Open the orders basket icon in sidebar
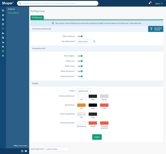Viewport: 166px width, 154px height. point(3,15)
